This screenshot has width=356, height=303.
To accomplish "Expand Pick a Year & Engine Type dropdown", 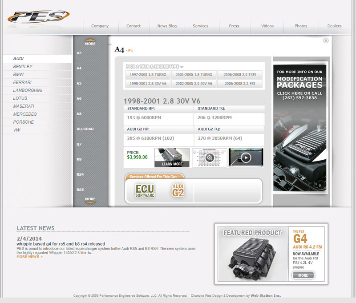I will click(x=154, y=66).
